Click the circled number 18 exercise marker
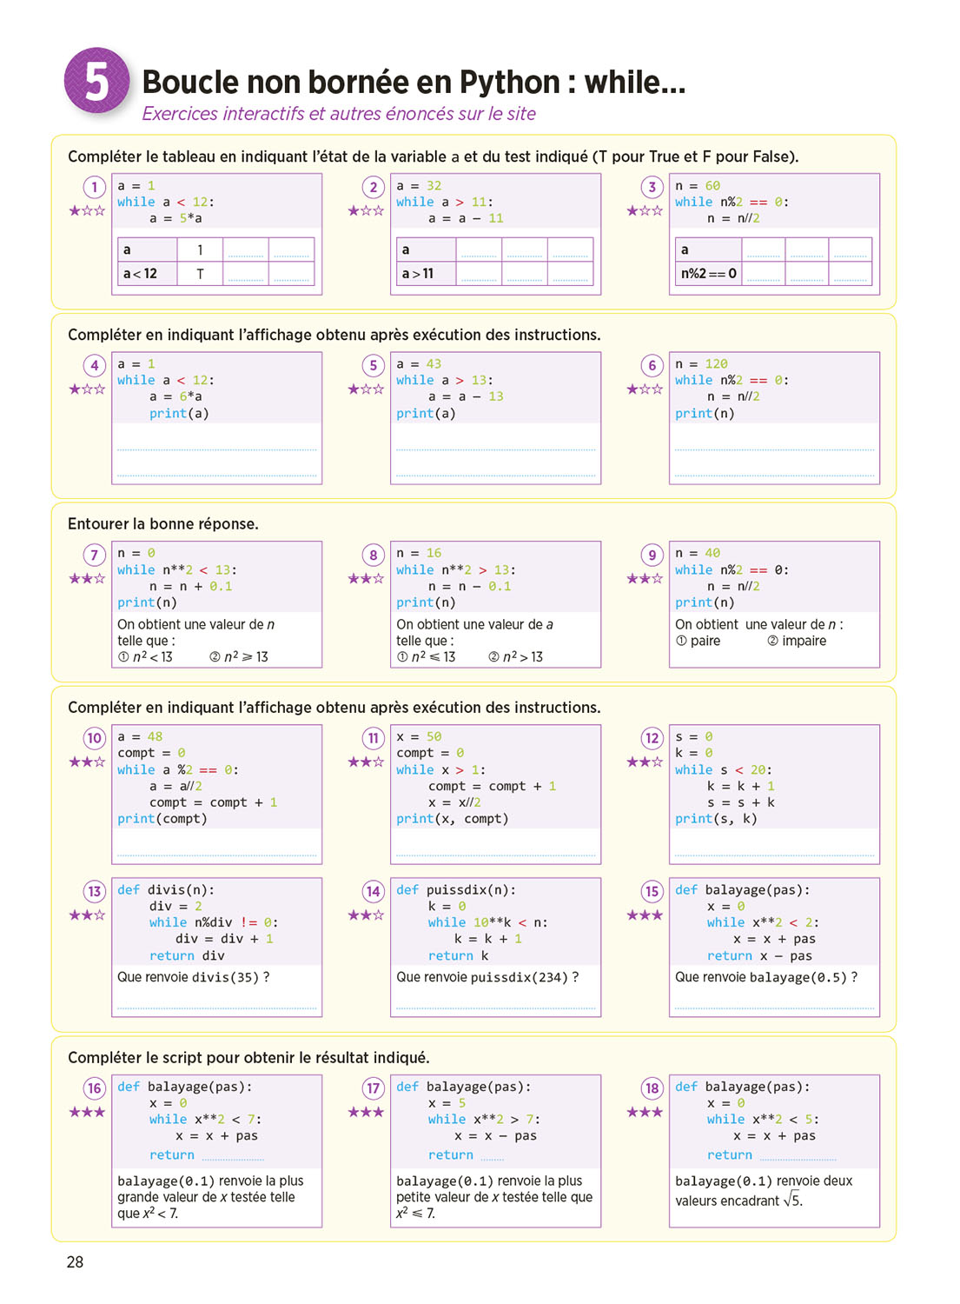Viewport: 960px width, 1304px height. tap(652, 1088)
